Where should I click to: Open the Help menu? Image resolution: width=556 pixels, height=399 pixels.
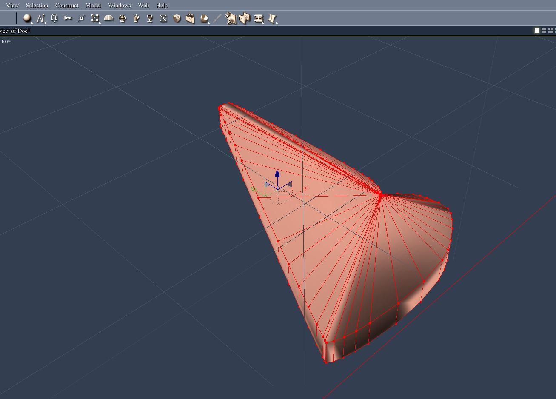[x=162, y=5]
